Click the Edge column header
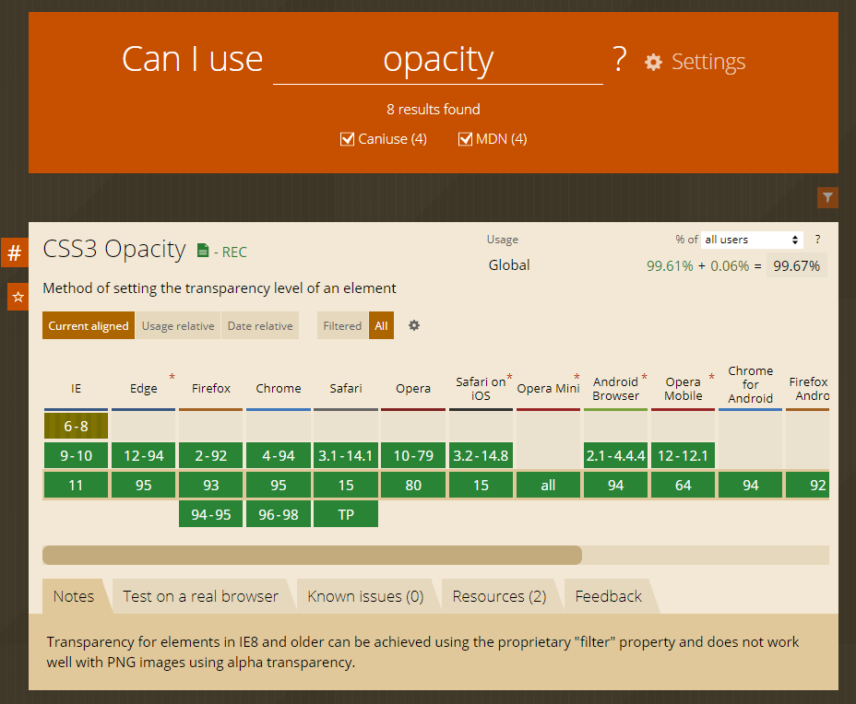 coord(144,388)
